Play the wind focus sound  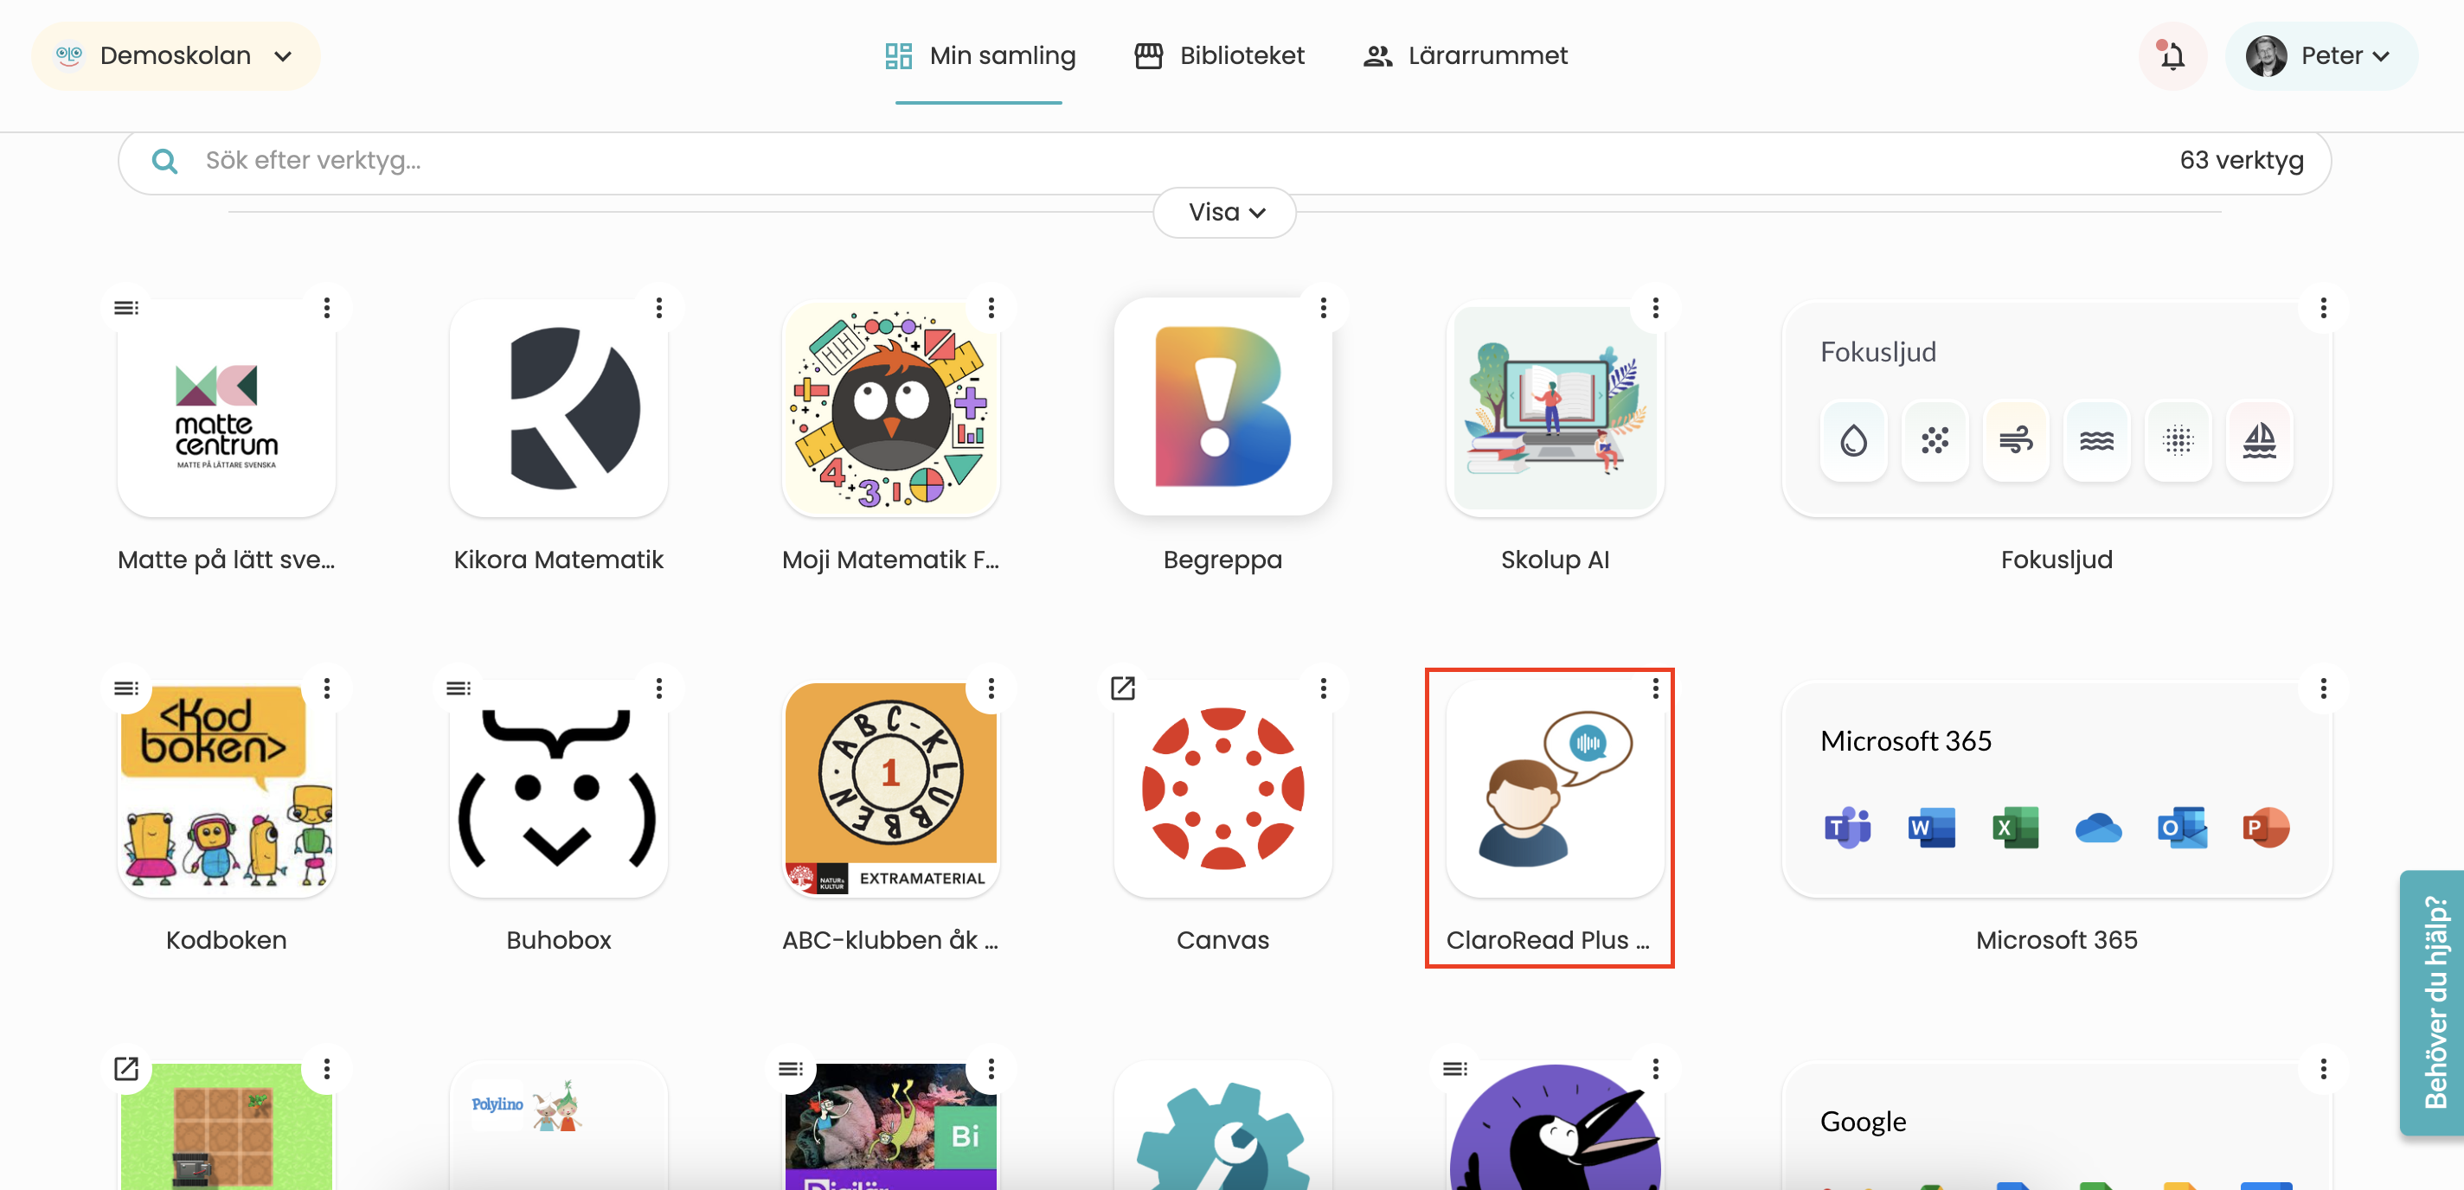click(2015, 441)
